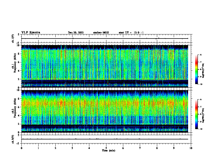Click the ch.1 spectrogram color bar
215x166 pixels.
pos(196,69)
